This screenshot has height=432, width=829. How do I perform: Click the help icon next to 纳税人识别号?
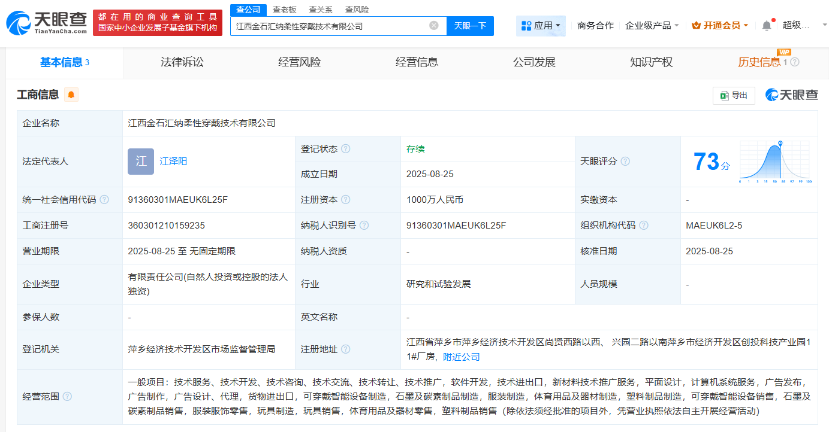[x=364, y=225]
